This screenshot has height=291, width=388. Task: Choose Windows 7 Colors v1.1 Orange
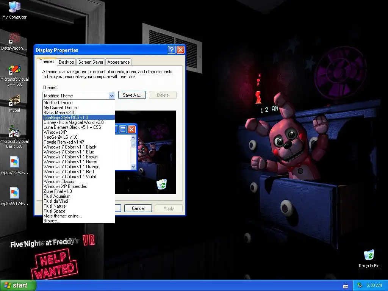coord(79,167)
